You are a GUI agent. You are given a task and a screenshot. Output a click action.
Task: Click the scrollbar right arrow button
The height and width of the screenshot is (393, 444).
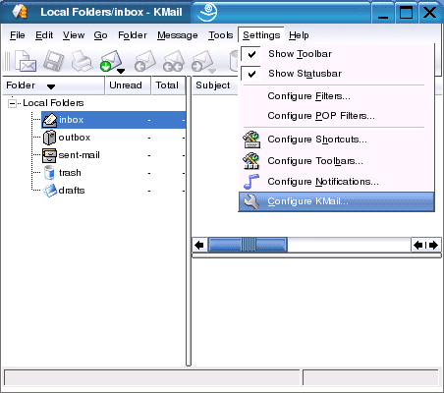(433, 245)
